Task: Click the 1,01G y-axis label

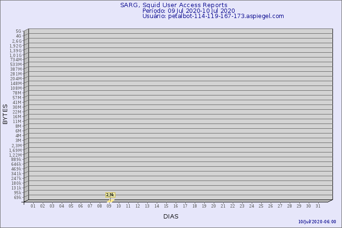Action: tap(16, 56)
